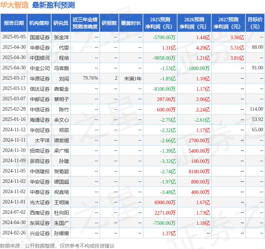
Task: Click the 287.00万 profit value
Action: coord(166,99)
